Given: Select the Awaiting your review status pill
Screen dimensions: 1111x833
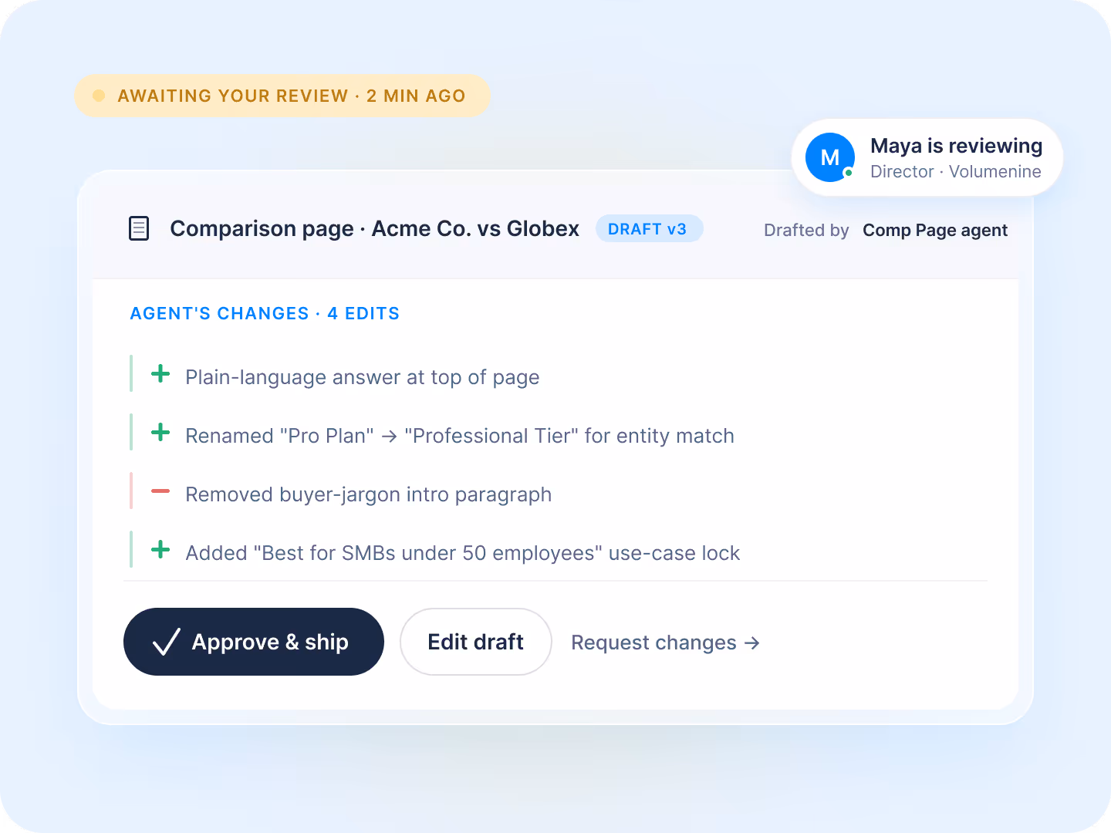Looking at the screenshot, I should (282, 96).
